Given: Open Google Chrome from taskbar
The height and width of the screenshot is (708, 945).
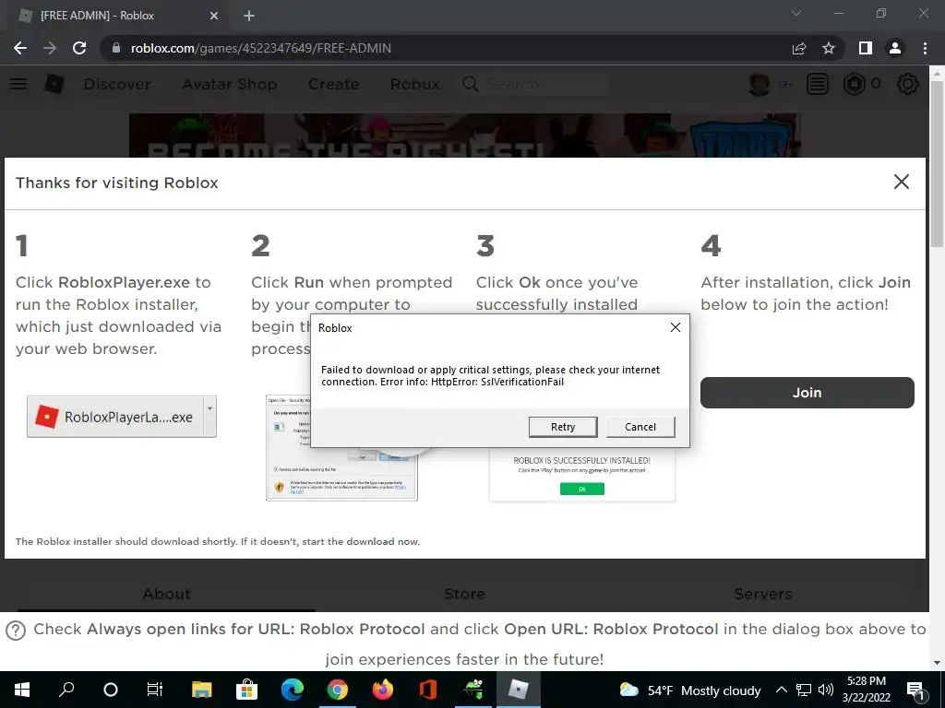Looking at the screenshot, I should coord(338,690).
